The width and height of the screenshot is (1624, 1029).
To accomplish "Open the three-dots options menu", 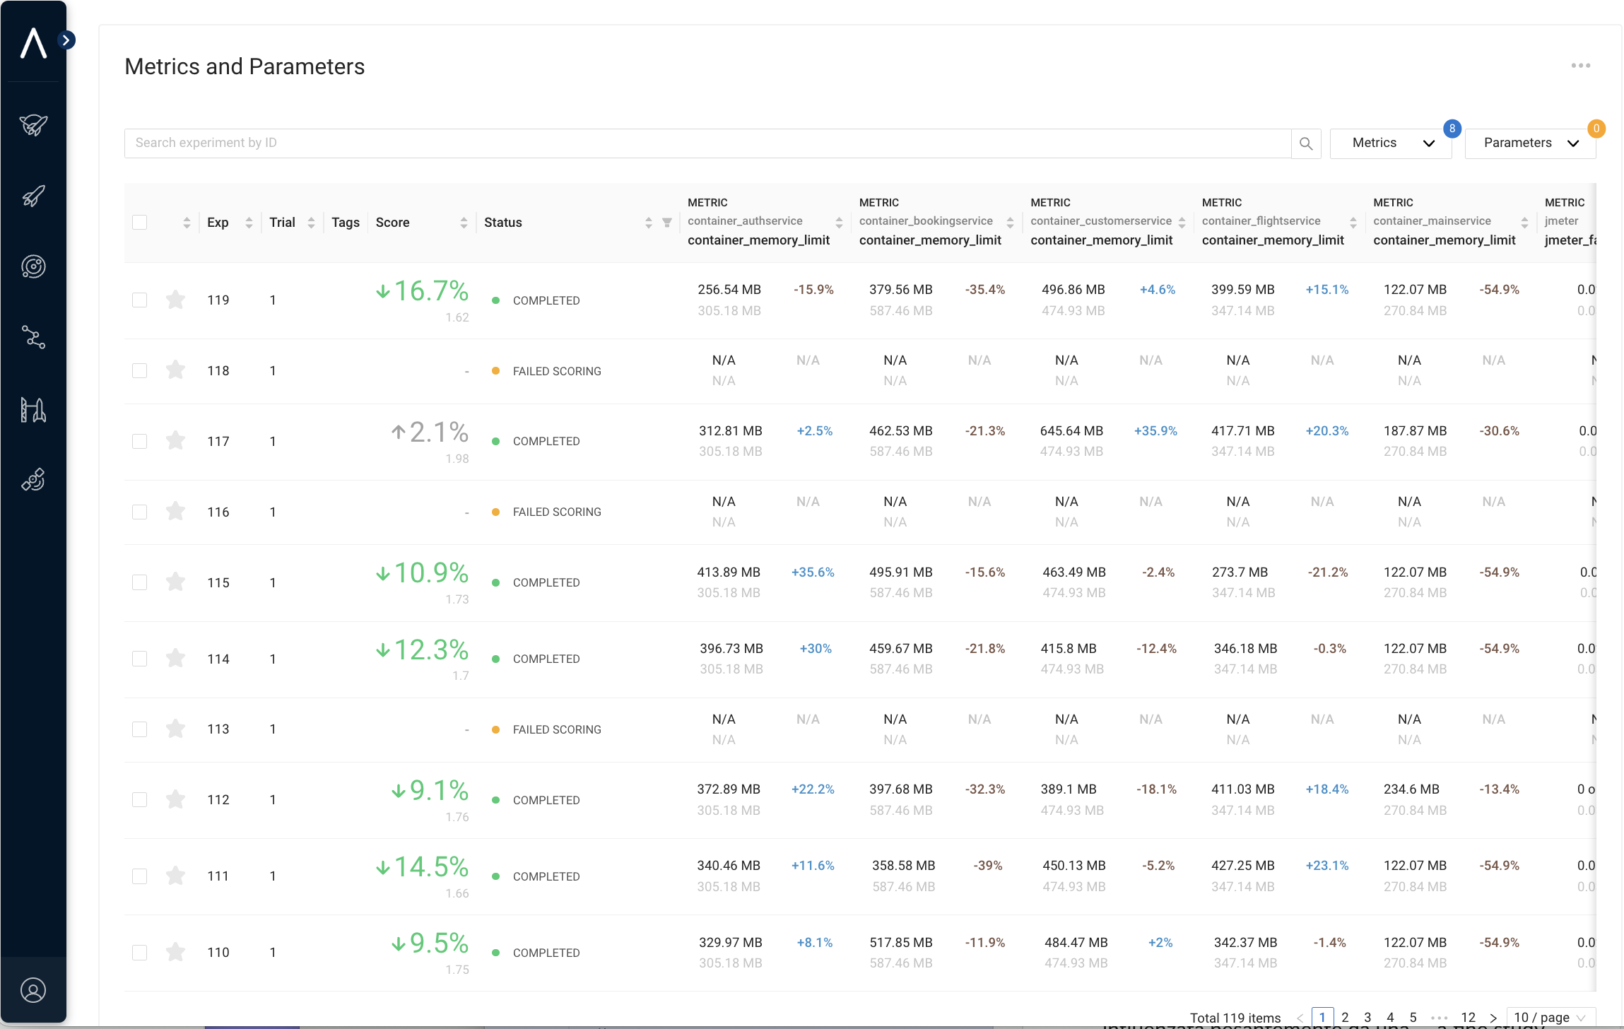I will click(1580, 66).
